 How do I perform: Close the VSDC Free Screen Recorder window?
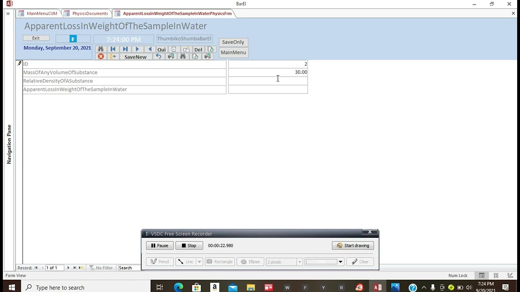[370, 232]
